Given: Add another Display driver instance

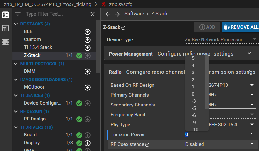Looking at the screenshot, I should click(x=87, y=143).
